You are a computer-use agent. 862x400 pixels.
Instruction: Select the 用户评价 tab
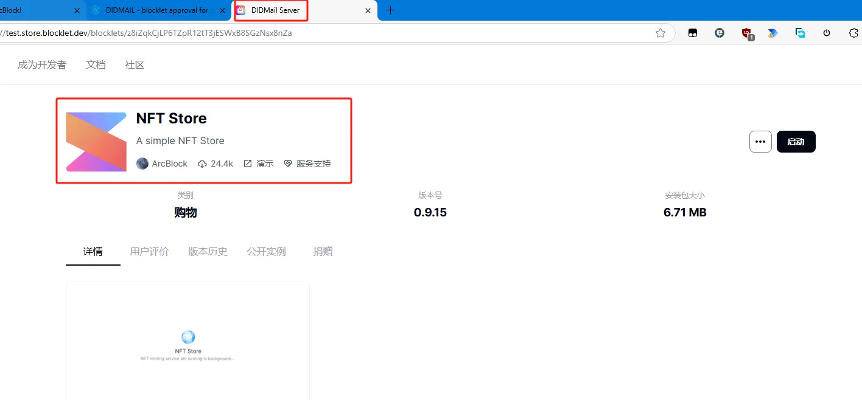pos(149,252)
